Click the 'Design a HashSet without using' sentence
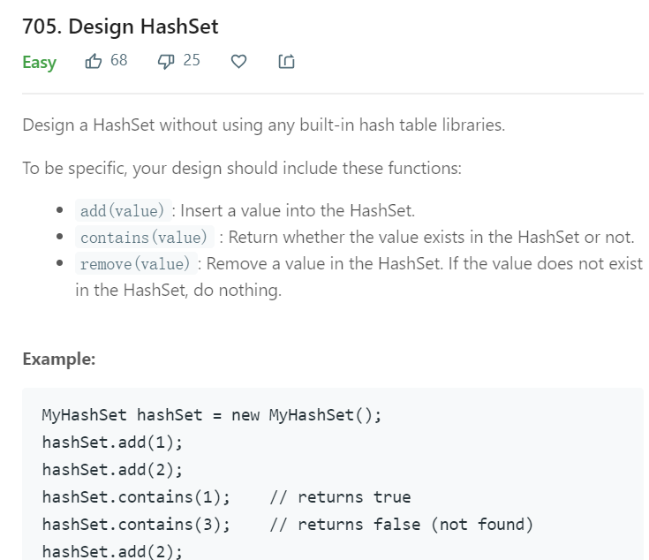This screenshot has height=560, width=649. pyautogui.click(x=264, y=125)
